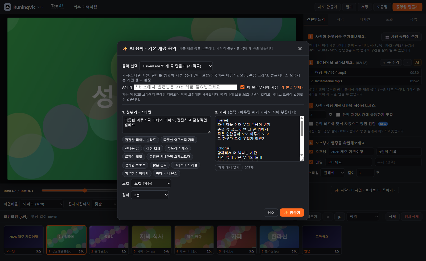Viewport: 426px width, 261px height.
Task: Open the 전체사진위치 맞춤 dropdown
Action: [104, 204]
